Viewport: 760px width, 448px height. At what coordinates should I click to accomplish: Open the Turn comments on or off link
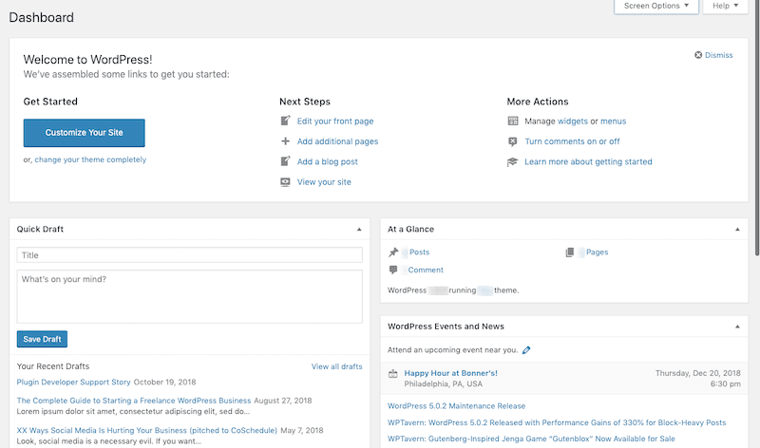coord(573,141)
